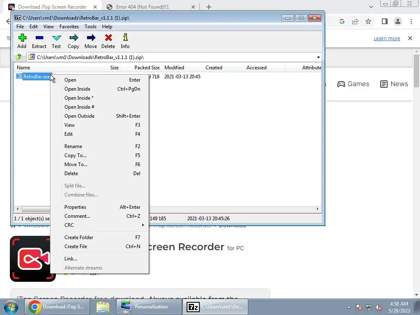Screen dimensions: 420x315
Task: Click the Learn more link
Action: tap(387, 38)
